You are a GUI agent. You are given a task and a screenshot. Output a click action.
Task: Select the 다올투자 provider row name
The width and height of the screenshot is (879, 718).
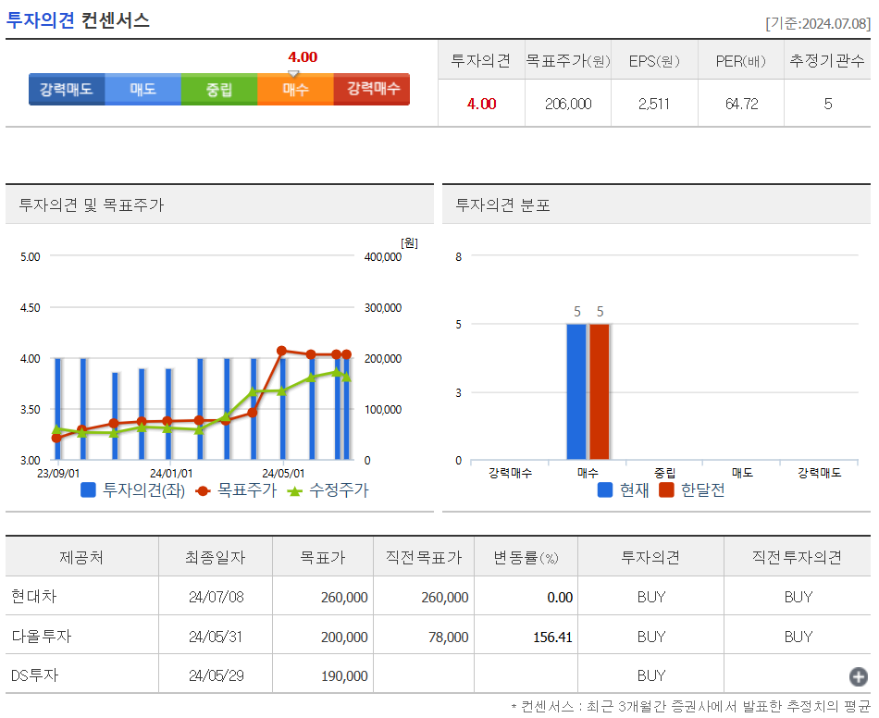tap(42, 637)
